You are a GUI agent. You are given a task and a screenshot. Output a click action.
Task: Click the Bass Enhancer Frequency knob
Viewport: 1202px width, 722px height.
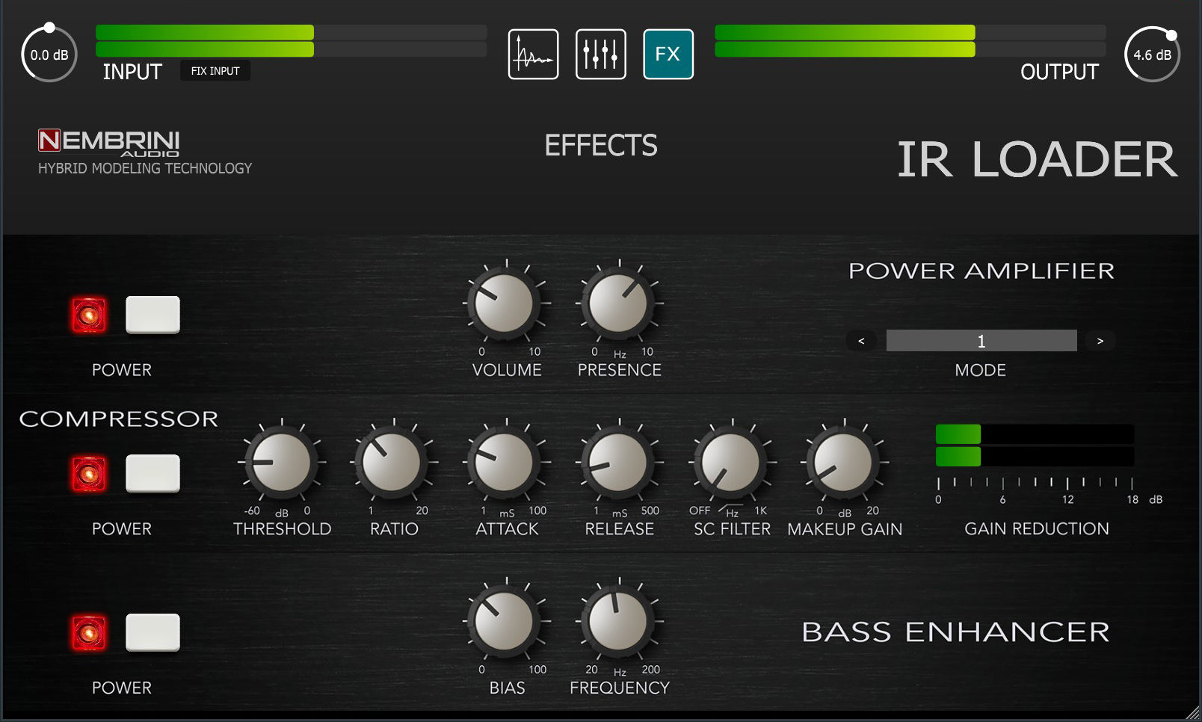(x=618, y=622)
